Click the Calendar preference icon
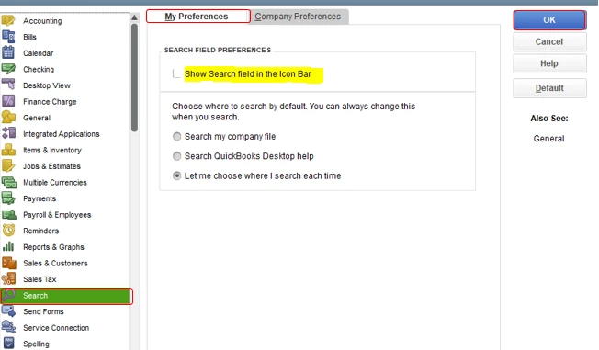Viewport: 599px width, 350px height. (x=8, y=52)
